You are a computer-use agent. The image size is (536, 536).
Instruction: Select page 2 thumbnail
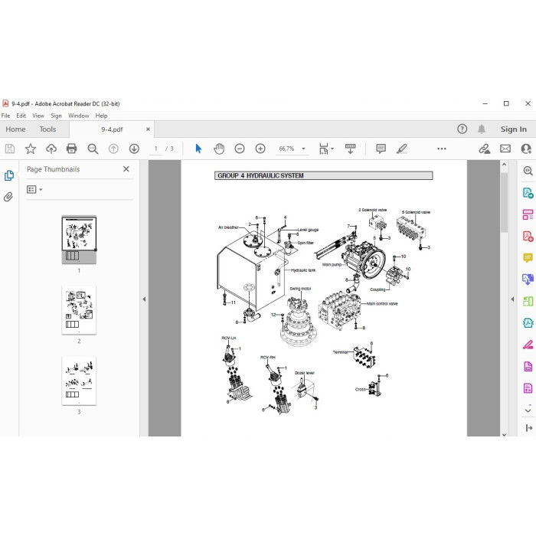coord(79,310)
